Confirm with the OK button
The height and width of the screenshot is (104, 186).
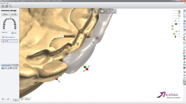16,100
